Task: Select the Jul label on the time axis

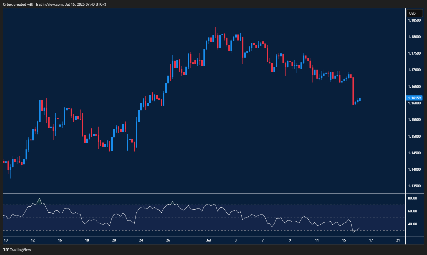Action: point(209,240)
